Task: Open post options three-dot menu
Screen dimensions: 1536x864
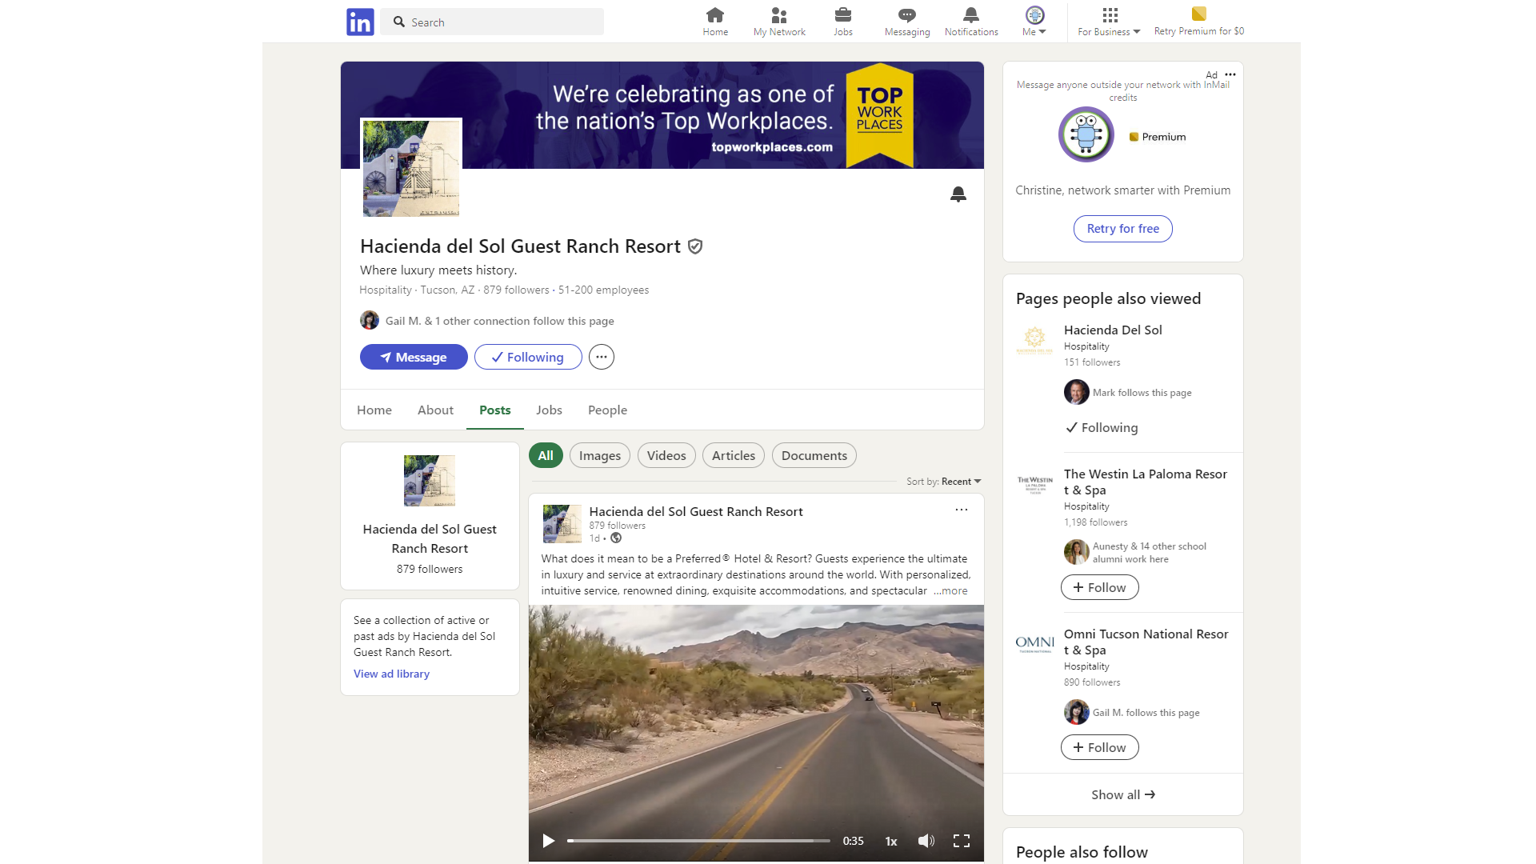Action: [x=961, y=510]
